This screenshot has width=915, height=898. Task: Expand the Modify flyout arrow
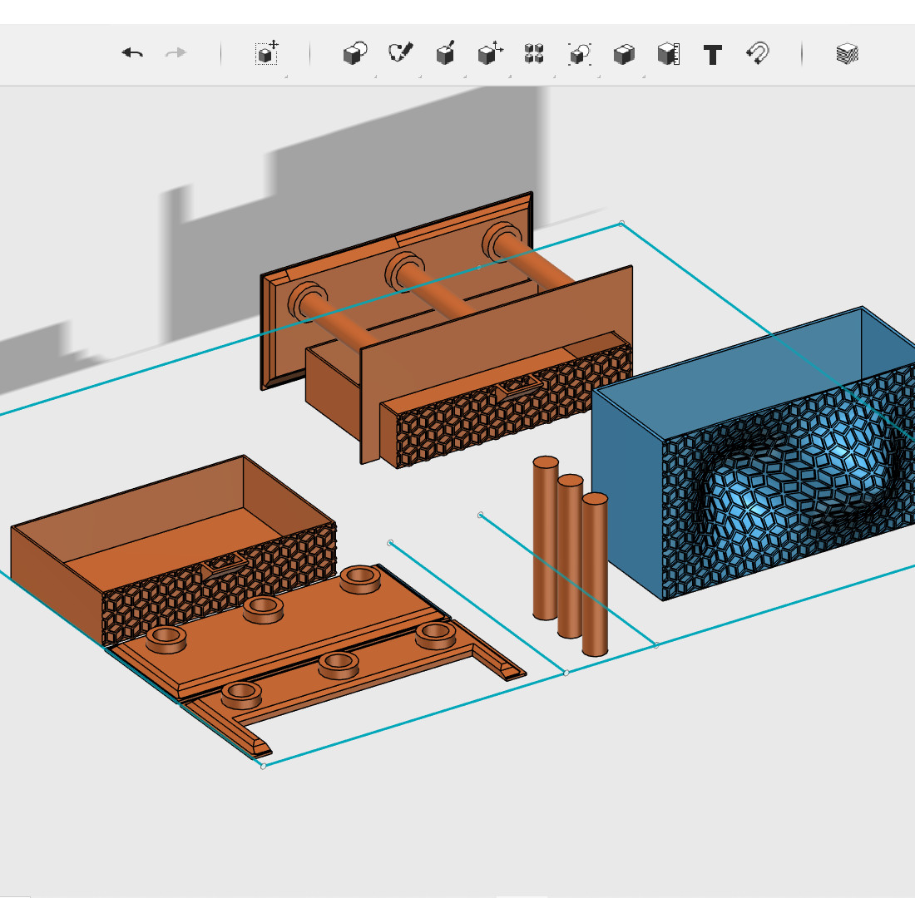point(509,76)
